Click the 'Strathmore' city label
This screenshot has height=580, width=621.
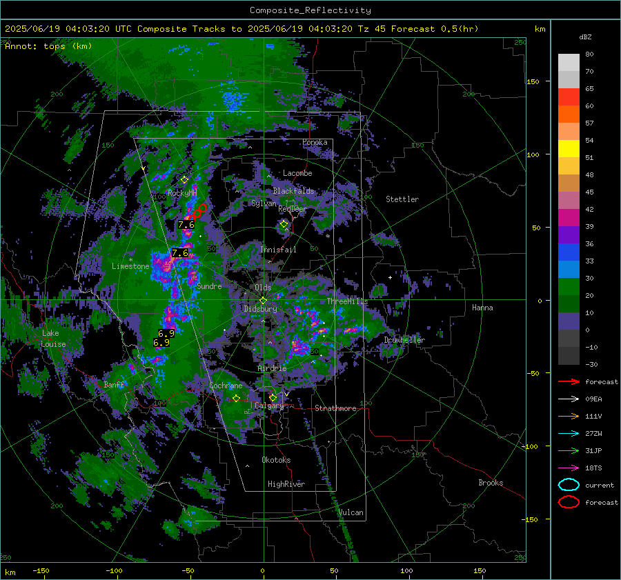pyautogui.click(x=335, y=408)
